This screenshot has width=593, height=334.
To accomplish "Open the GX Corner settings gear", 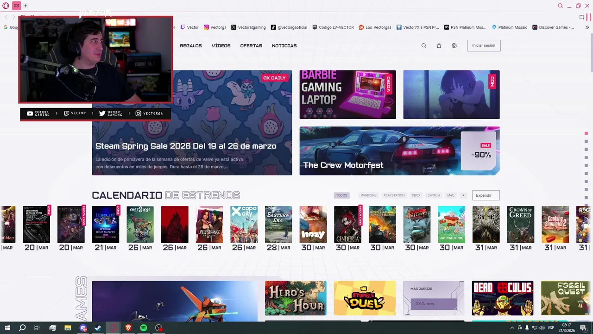I will click(x=454, y=45).
